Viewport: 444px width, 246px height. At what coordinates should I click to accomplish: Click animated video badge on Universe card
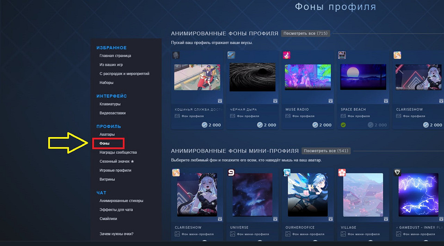tap(275, 219)
